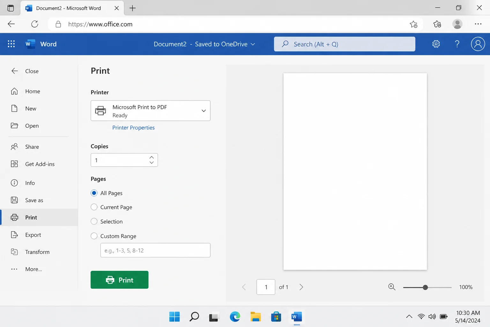Click the preview page number box

point(266,287)
